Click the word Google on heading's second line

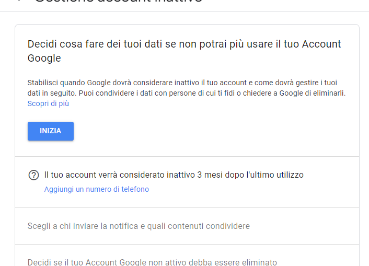pyautogui.click(x=44, y=58)
